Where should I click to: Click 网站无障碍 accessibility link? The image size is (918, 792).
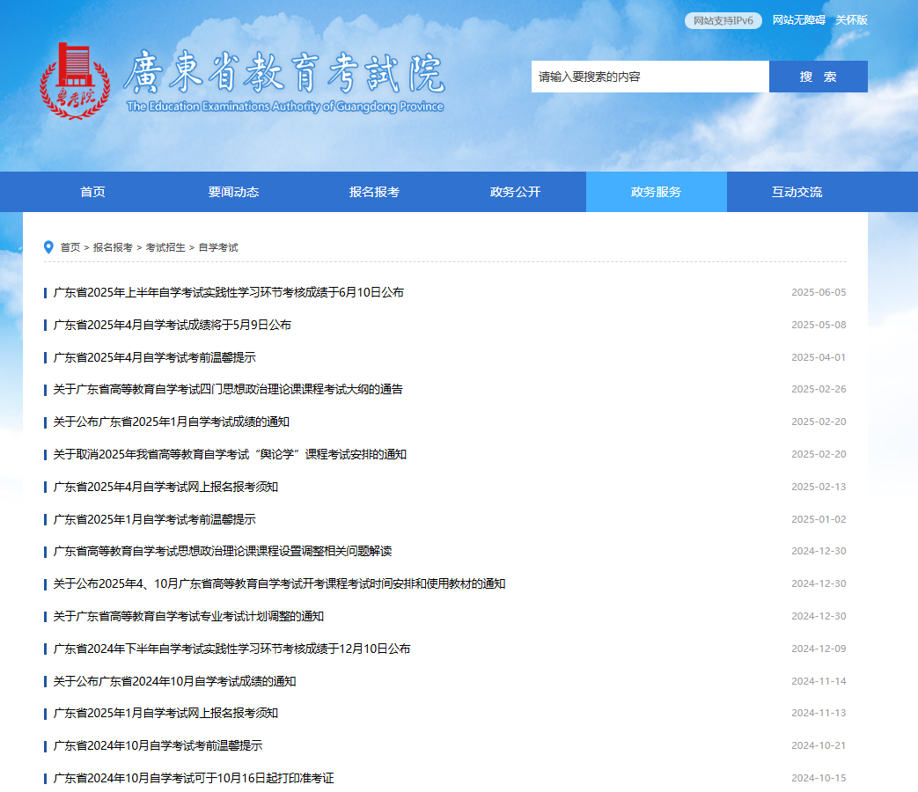pos(798,20)
